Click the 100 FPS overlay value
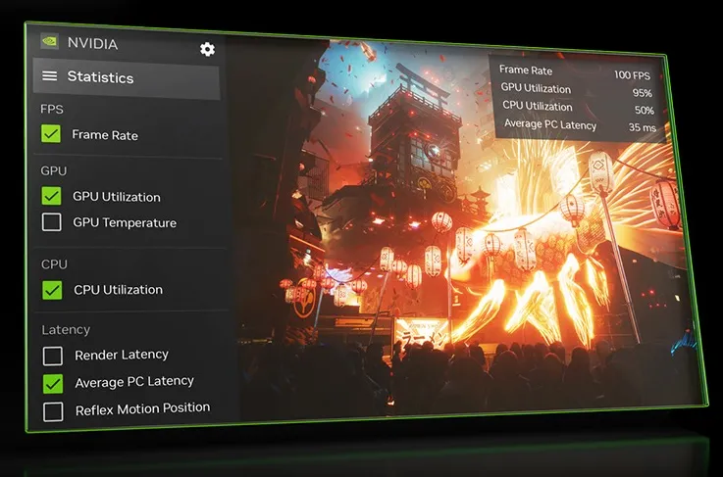Image resolution: width=723 pixels, height=477 pixels. click(632, 75)
